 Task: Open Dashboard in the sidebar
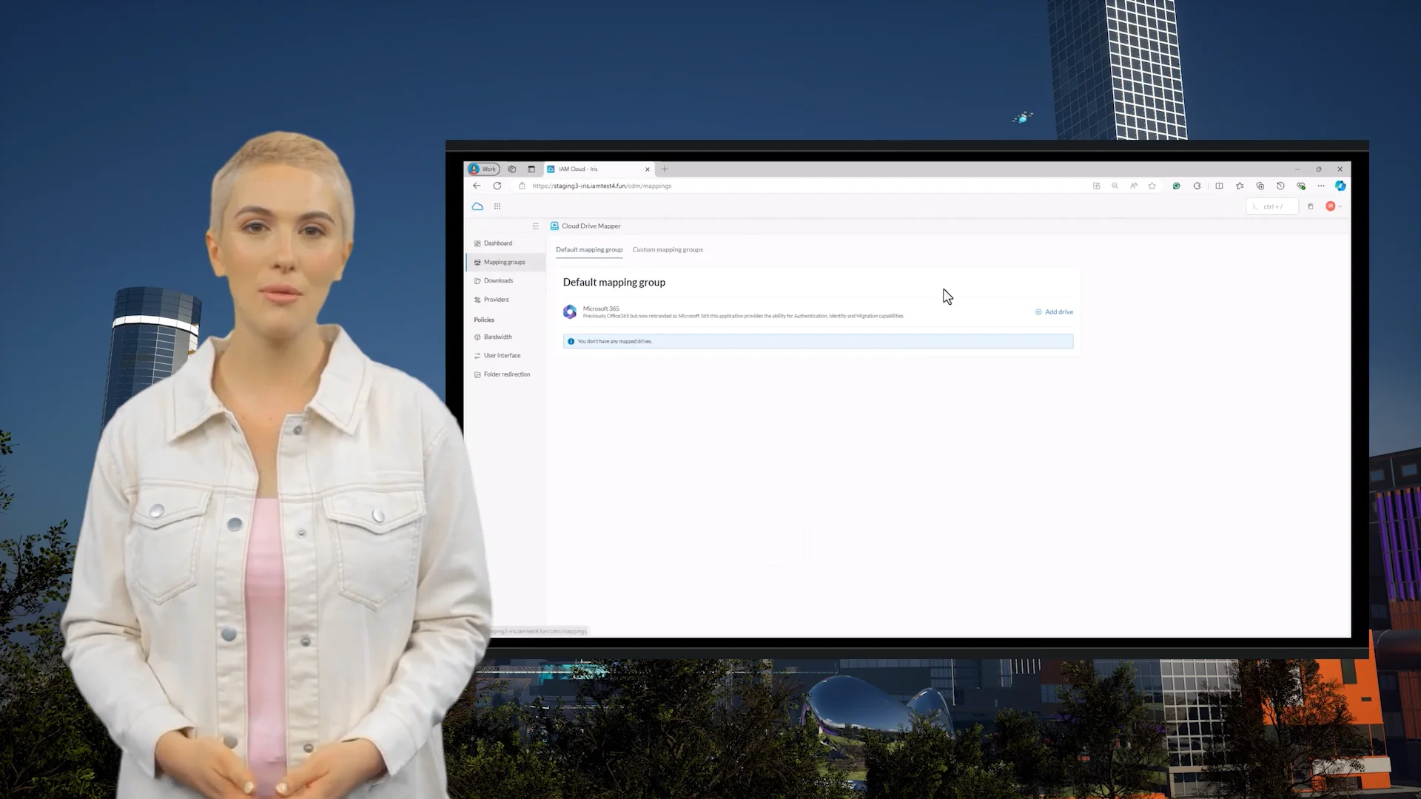497,243
